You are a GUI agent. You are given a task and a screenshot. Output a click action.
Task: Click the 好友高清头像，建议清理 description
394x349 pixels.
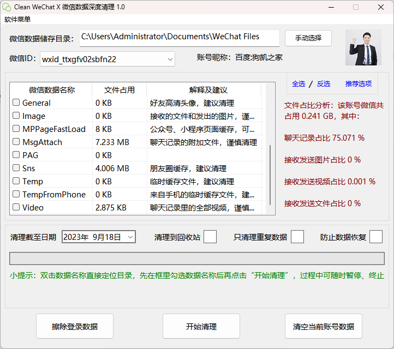[x=192, y=103]
